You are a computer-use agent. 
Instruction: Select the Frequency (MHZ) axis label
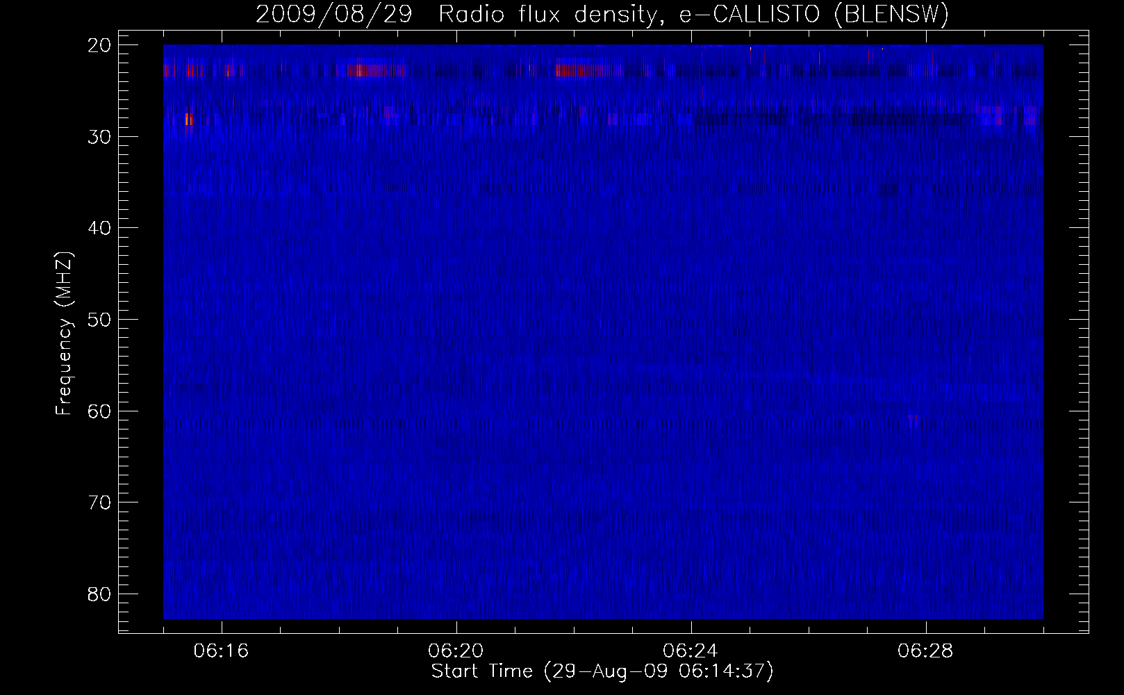(64, 334)
